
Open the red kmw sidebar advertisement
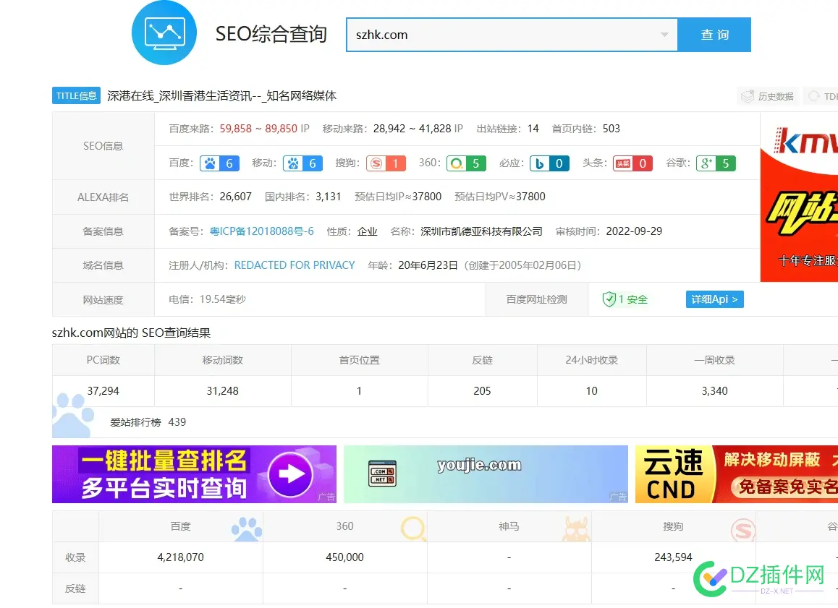point(799,197)
